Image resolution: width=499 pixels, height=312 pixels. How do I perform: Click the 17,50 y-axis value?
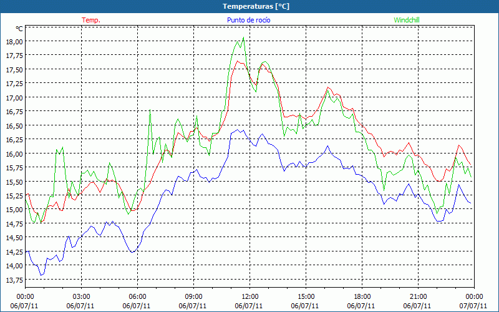(x=14, y=69)
